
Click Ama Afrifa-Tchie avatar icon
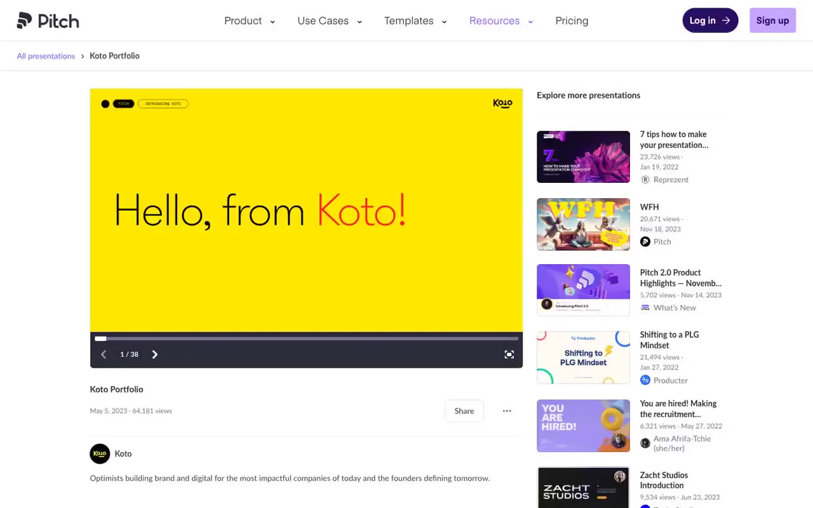(645, 443)
